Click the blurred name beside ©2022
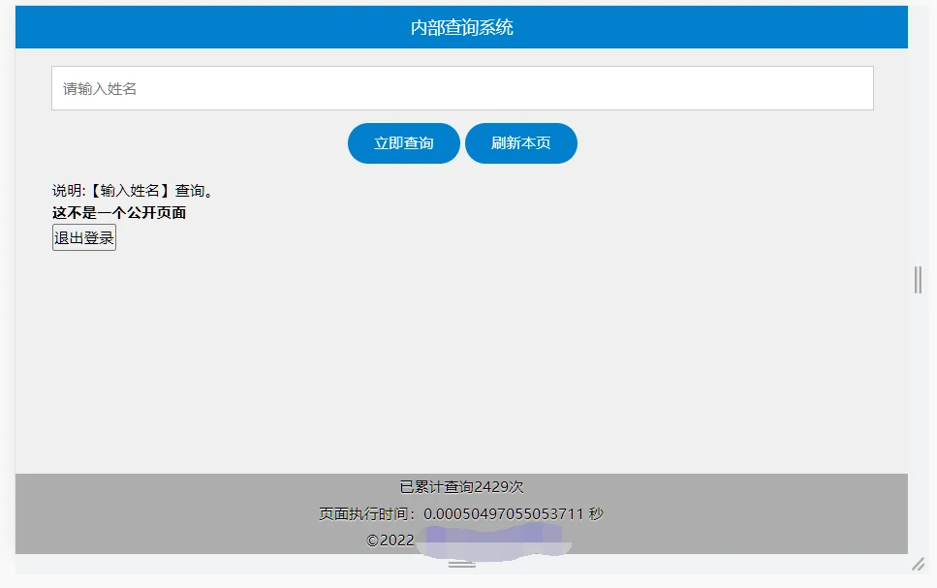The height and width of the screenshot is (588, 937). coord(494,541)
